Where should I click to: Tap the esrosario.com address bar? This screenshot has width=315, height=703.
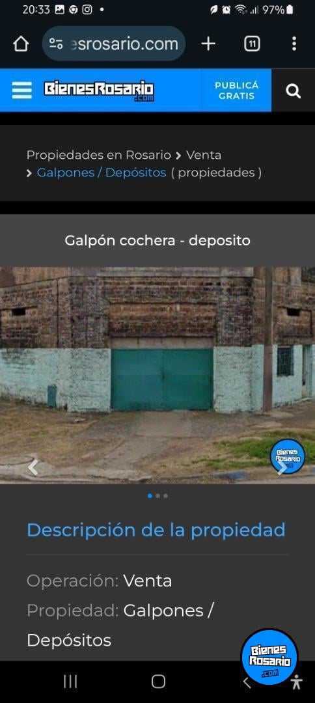[114, 44]
